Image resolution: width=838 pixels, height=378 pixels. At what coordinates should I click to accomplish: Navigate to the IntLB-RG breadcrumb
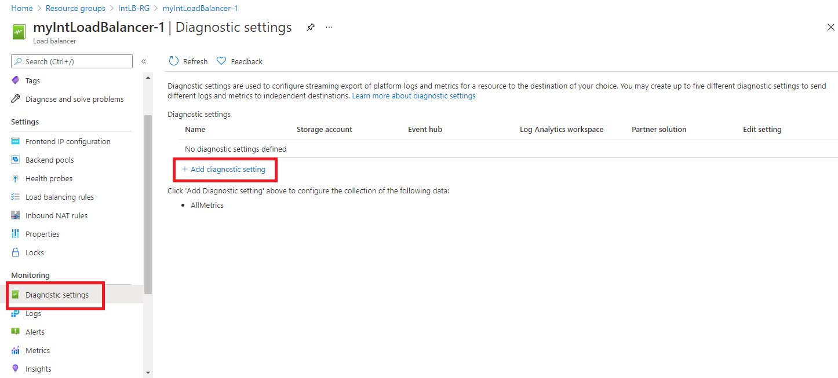coord(134,8)
